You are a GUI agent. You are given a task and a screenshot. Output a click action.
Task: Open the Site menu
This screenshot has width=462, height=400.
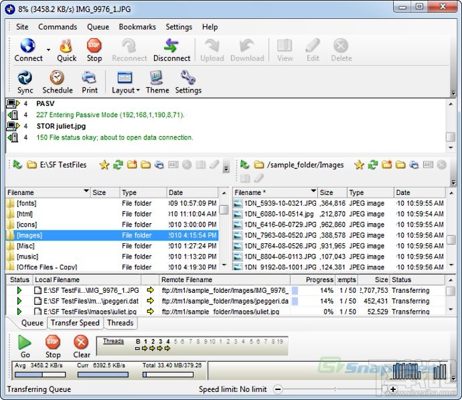(22, 27)
